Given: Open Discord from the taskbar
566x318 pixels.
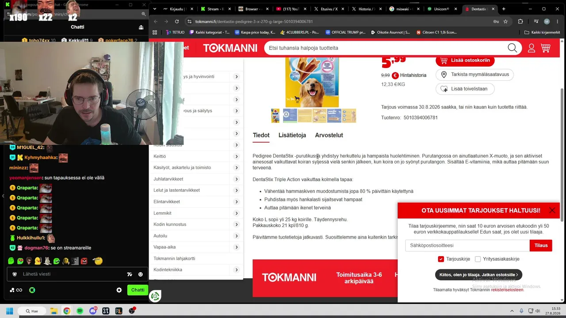Looking at the screenshot, I should (x=93, y=311).
